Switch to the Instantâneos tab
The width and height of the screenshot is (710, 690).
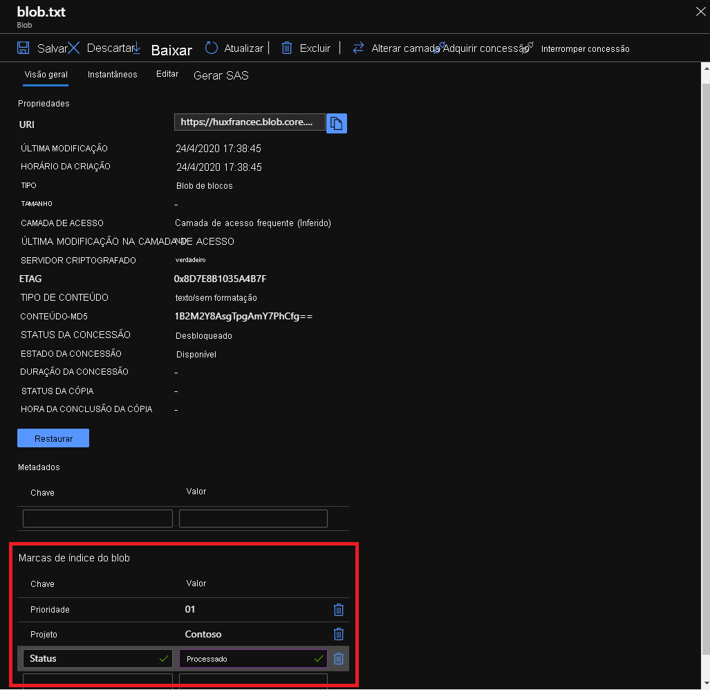[x=112, y=74]
